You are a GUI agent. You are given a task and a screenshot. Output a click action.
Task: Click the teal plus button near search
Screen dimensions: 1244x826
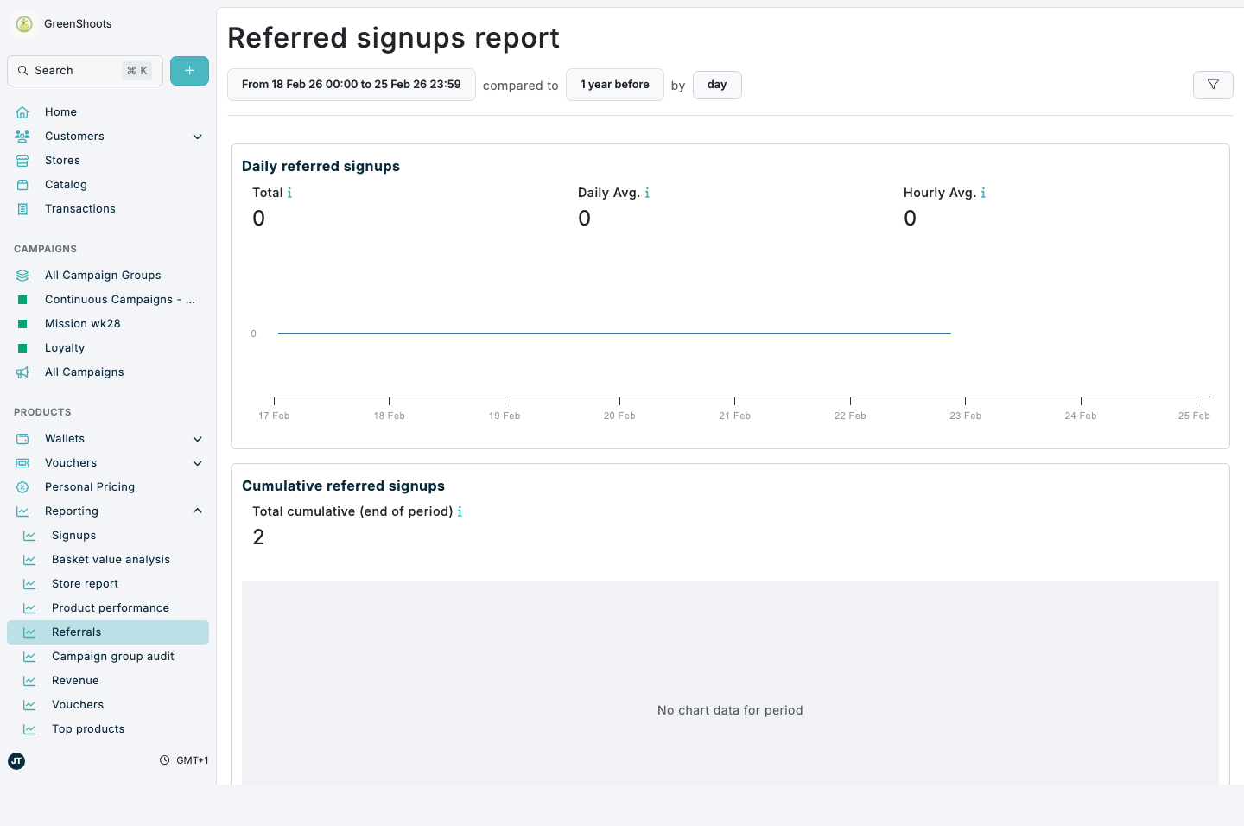coord(189,70)
